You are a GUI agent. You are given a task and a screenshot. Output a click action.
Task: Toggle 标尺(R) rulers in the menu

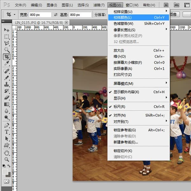click(x=119, y=107)
